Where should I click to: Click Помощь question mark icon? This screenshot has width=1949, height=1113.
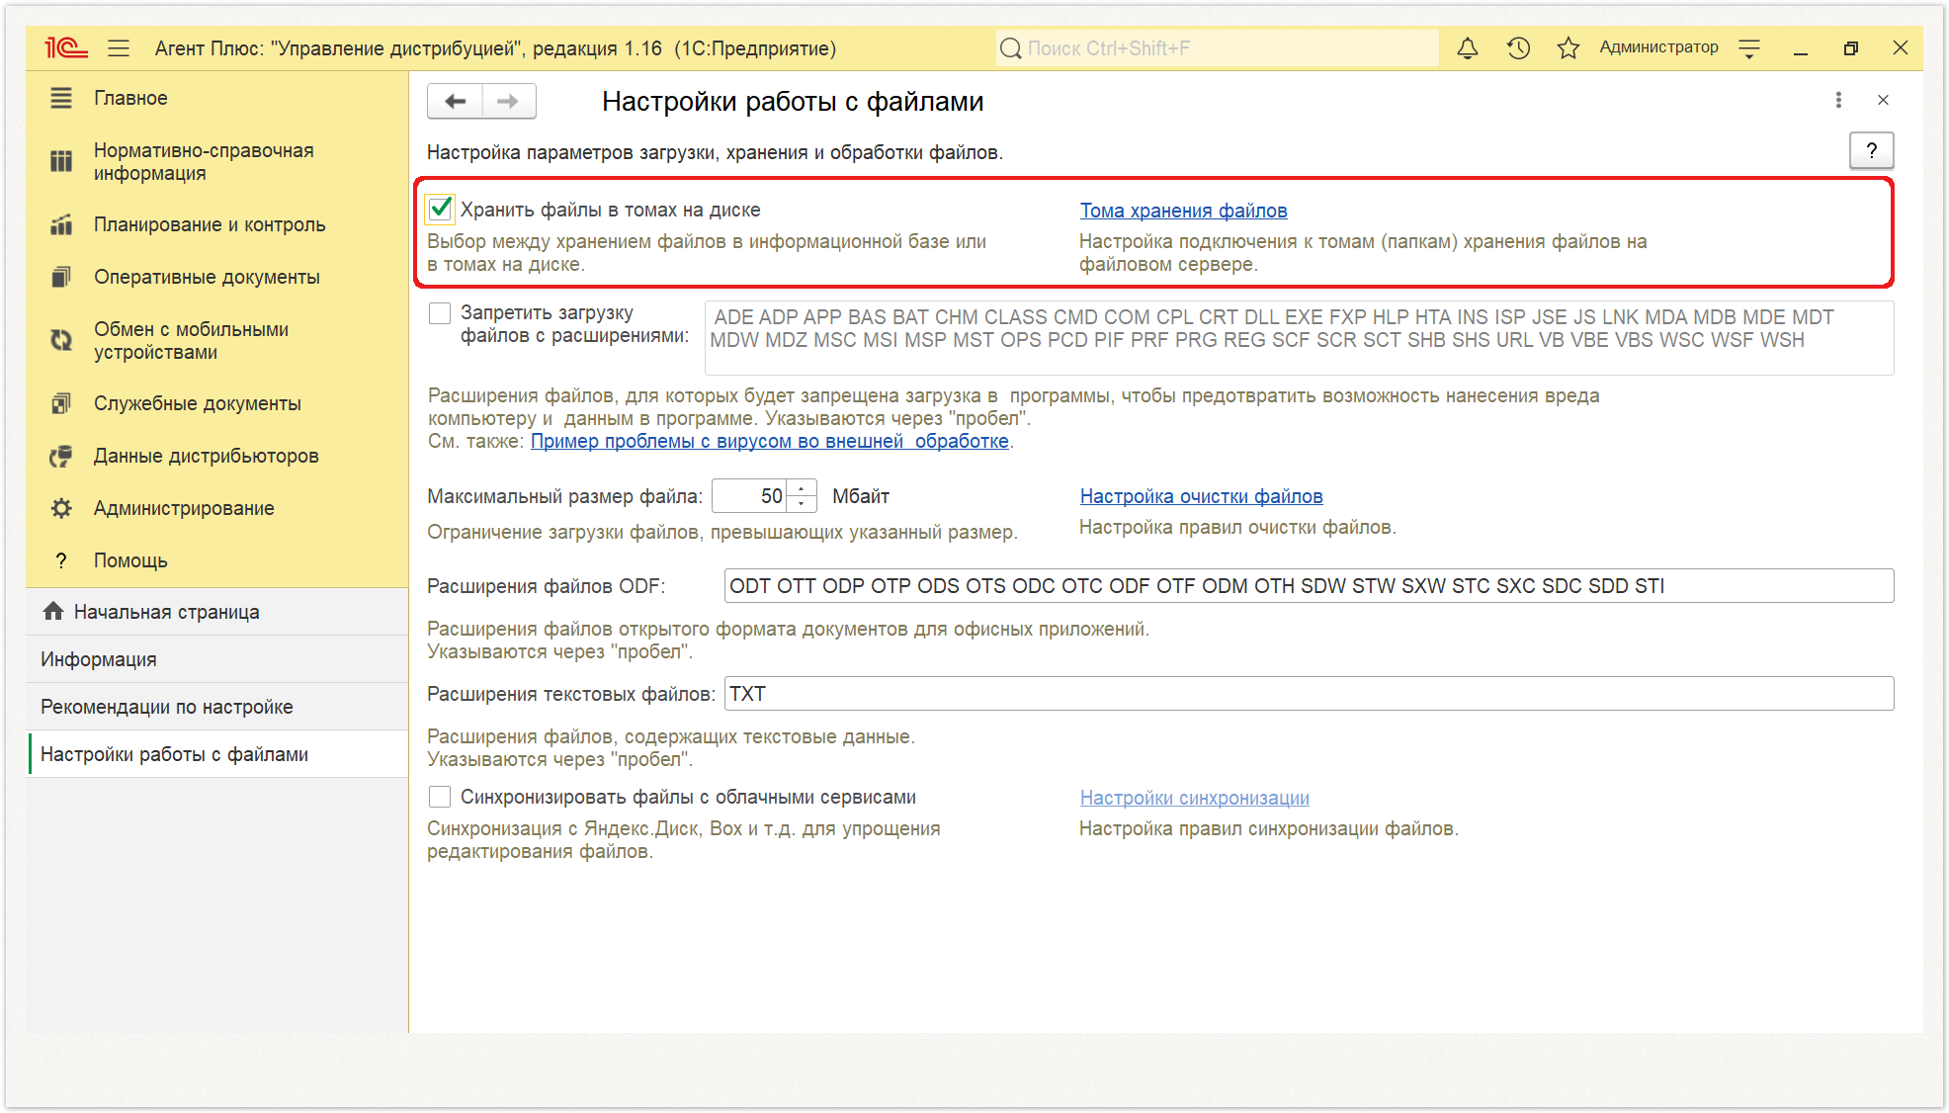click(x=61, y=560)
